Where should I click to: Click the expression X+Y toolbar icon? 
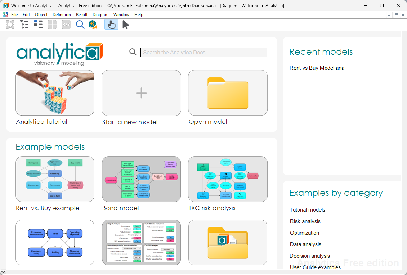pyautogui.click(x=66, y=24)
